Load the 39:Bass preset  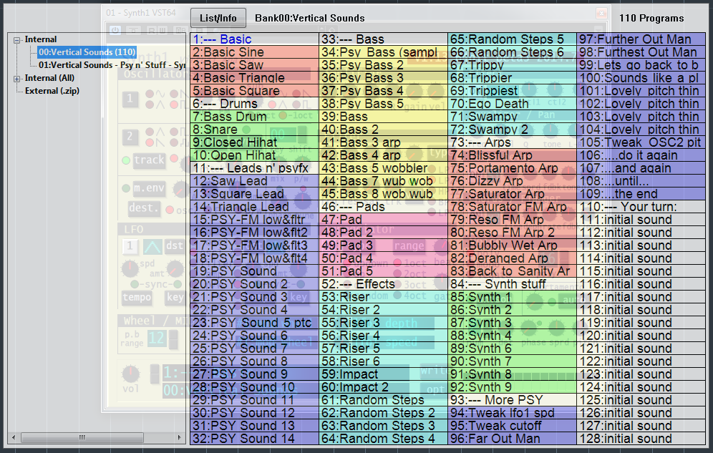tap(344, 117)
